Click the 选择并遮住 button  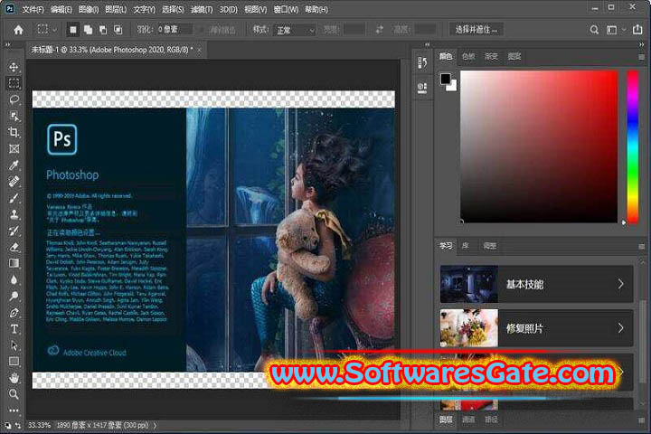(476, 30)
